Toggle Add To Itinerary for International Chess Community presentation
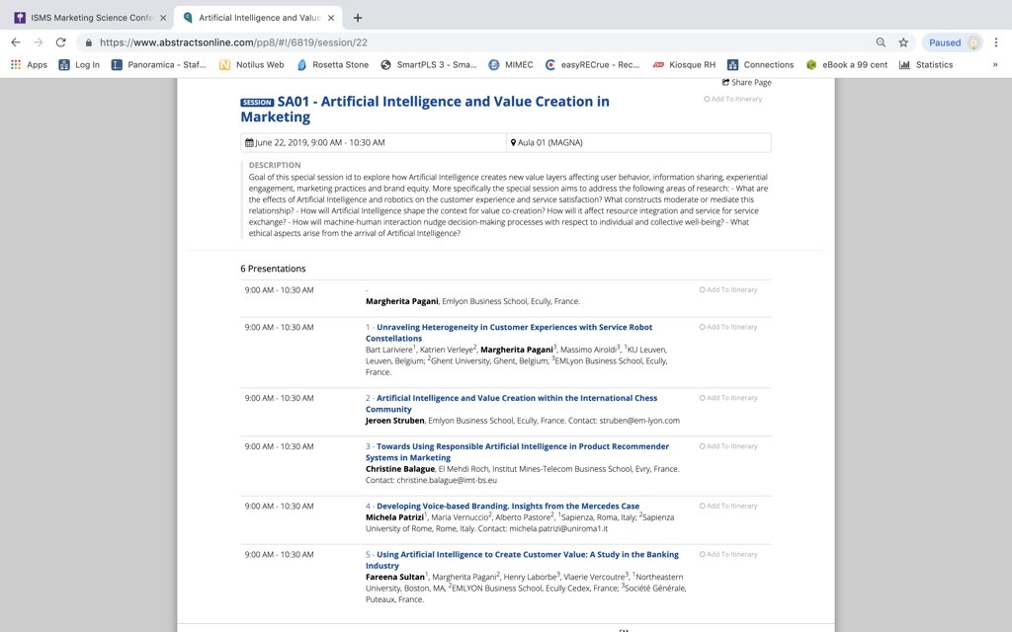This screenshot has width=1012, height=632. point(728,398)
